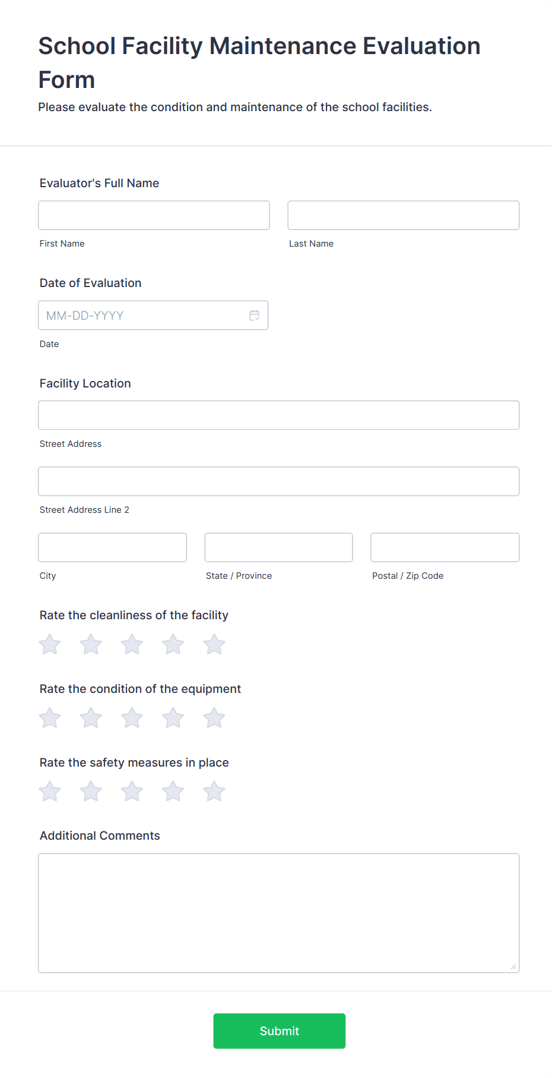Select the fifth star for cleanliness
The image size is (552, 1078).
click(x=214, y=644)
